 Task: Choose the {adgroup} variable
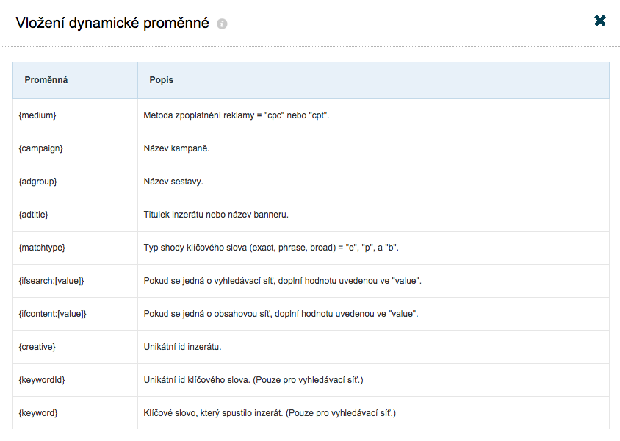click(38, 182)
